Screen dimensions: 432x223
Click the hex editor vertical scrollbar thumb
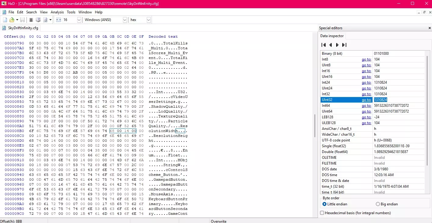click(315, 126)
